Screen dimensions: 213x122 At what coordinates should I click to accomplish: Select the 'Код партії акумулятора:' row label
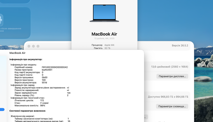pos(28,72)
